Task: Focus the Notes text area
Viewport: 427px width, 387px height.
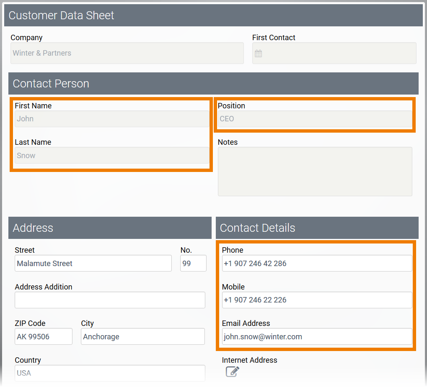Action: tap(314, 171)
